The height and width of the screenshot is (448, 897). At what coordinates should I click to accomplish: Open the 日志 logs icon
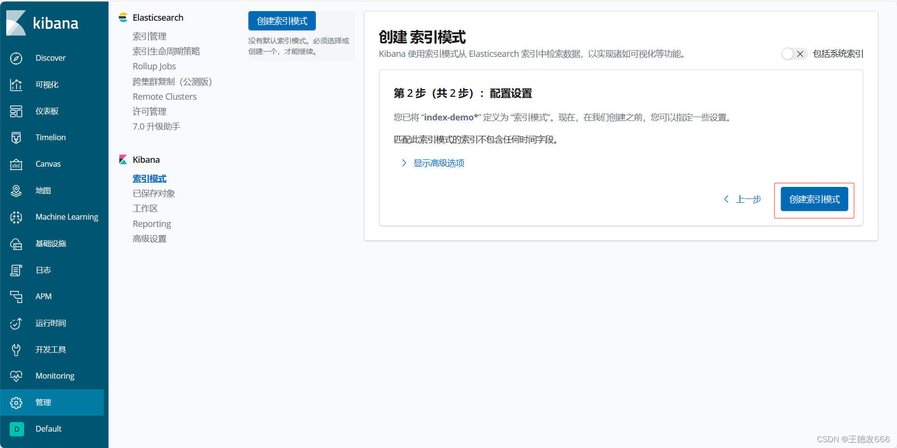[16, 270]
